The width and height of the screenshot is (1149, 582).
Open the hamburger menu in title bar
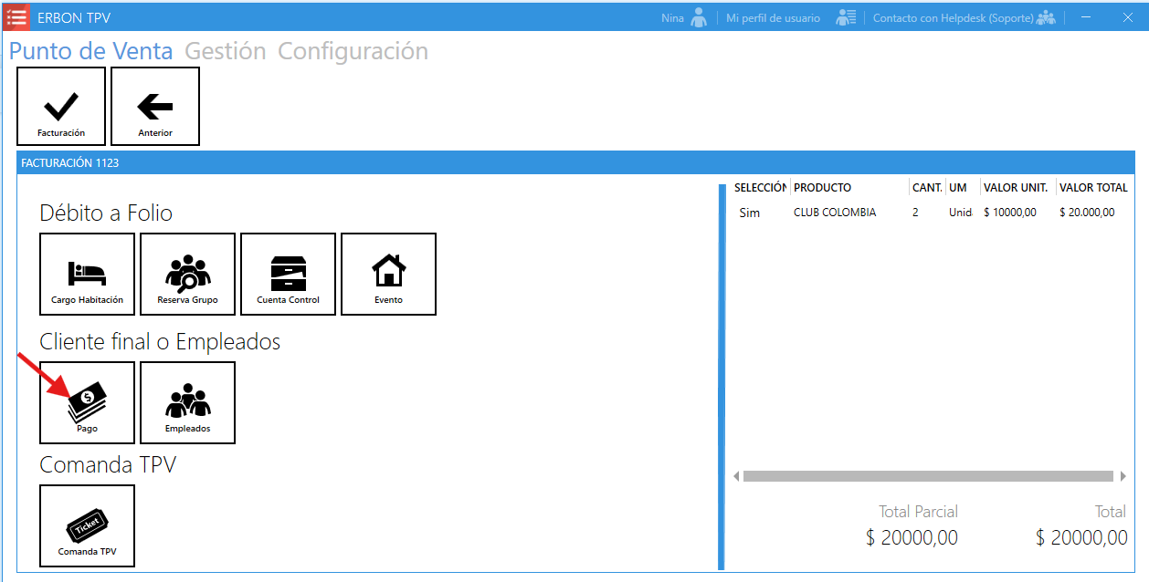click(16, 17)
